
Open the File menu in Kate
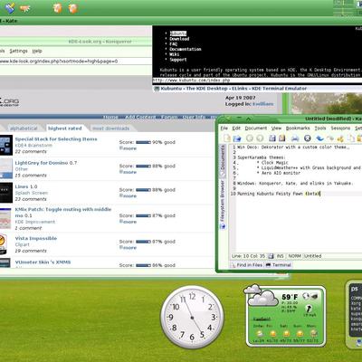click(224, 129)
